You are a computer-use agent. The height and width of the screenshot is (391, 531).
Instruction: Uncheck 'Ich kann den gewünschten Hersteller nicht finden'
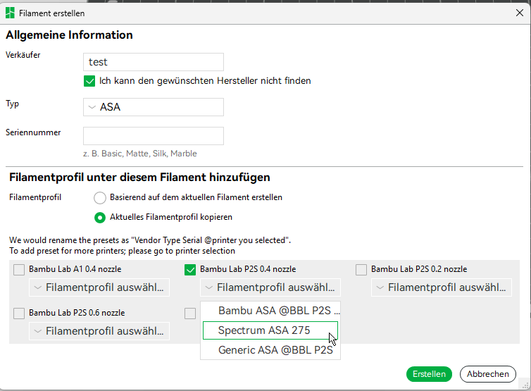click(x=89, y=81)
